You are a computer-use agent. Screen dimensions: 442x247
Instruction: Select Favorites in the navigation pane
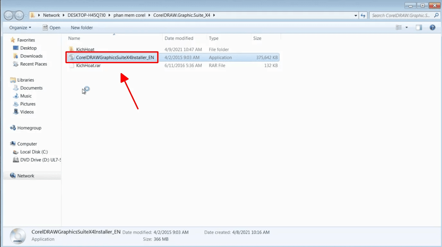click(x=26, y=40)
